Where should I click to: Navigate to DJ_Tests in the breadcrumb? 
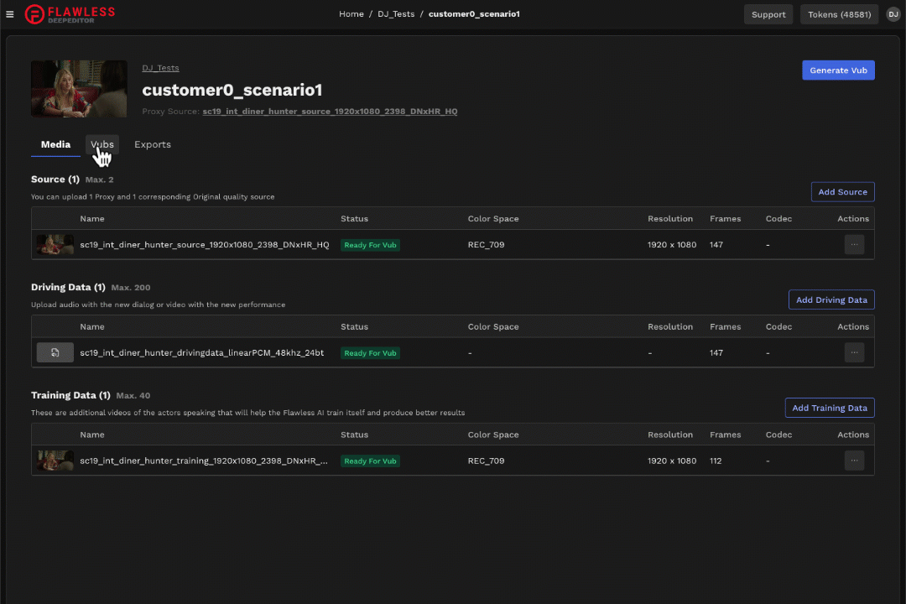pyautogui.click(x=396, y=14)
